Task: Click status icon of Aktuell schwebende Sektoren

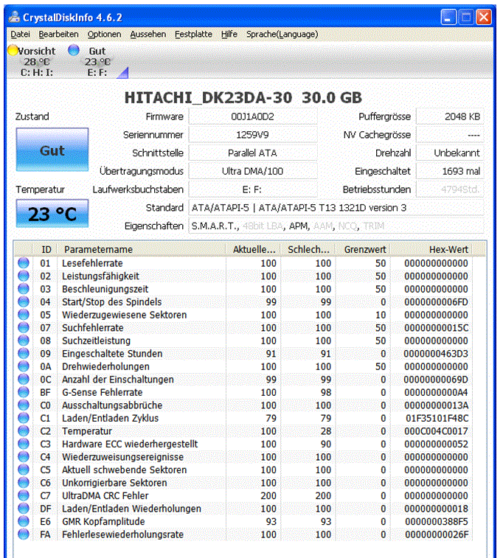Action: click(24, 470)
